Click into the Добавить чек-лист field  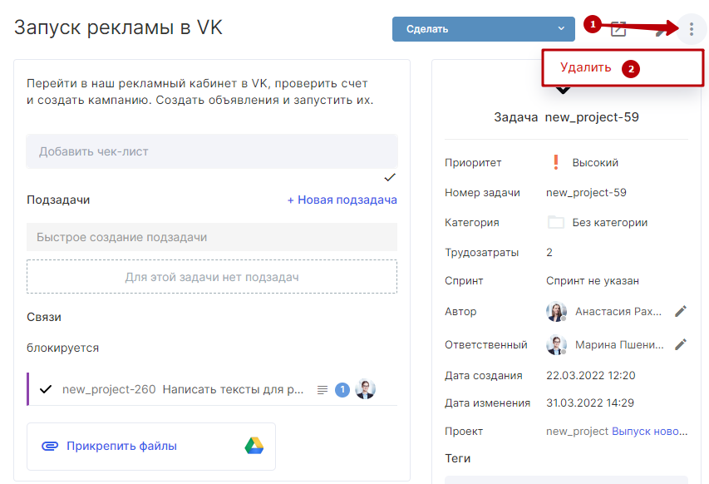(x=212, y=151)
